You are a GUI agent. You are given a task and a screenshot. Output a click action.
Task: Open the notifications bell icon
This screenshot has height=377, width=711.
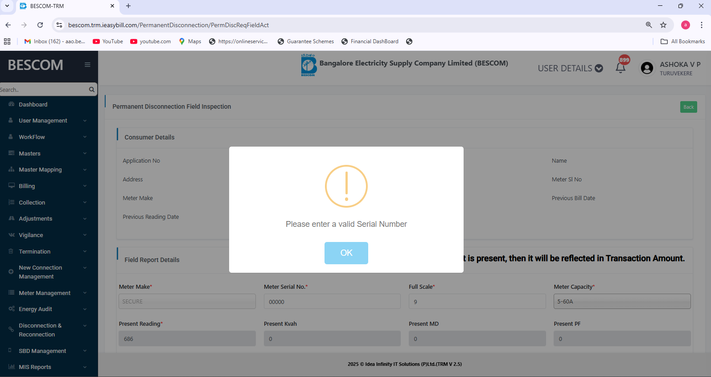tap(621, 68)
